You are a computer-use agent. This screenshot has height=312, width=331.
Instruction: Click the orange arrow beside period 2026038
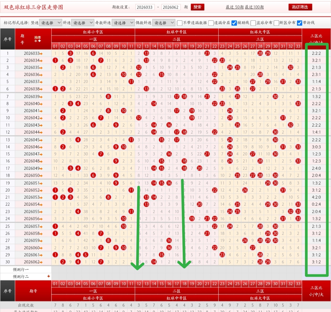pos(41,89)
